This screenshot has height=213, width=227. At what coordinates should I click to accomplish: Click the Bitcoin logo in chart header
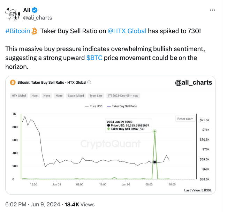click(13, 83)
